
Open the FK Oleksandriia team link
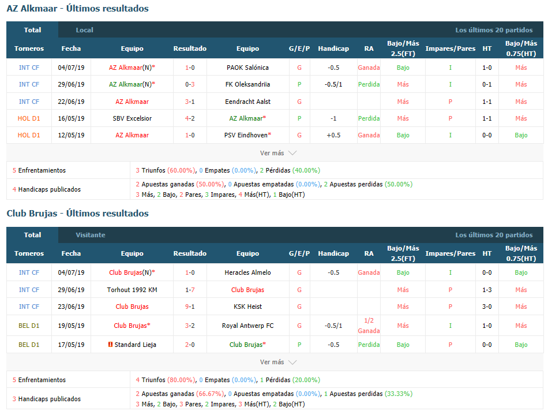click(x=248, y=84)
